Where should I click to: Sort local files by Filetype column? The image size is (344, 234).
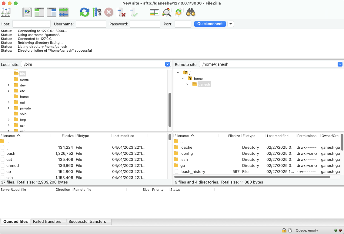(93, 136)
